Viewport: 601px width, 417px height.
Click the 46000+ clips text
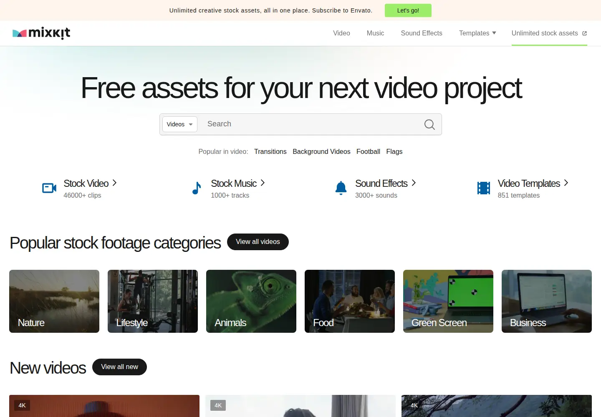pyautogui.click(x=82, y=195)
